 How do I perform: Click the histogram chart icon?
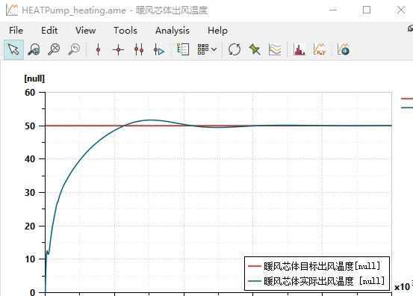299,49
